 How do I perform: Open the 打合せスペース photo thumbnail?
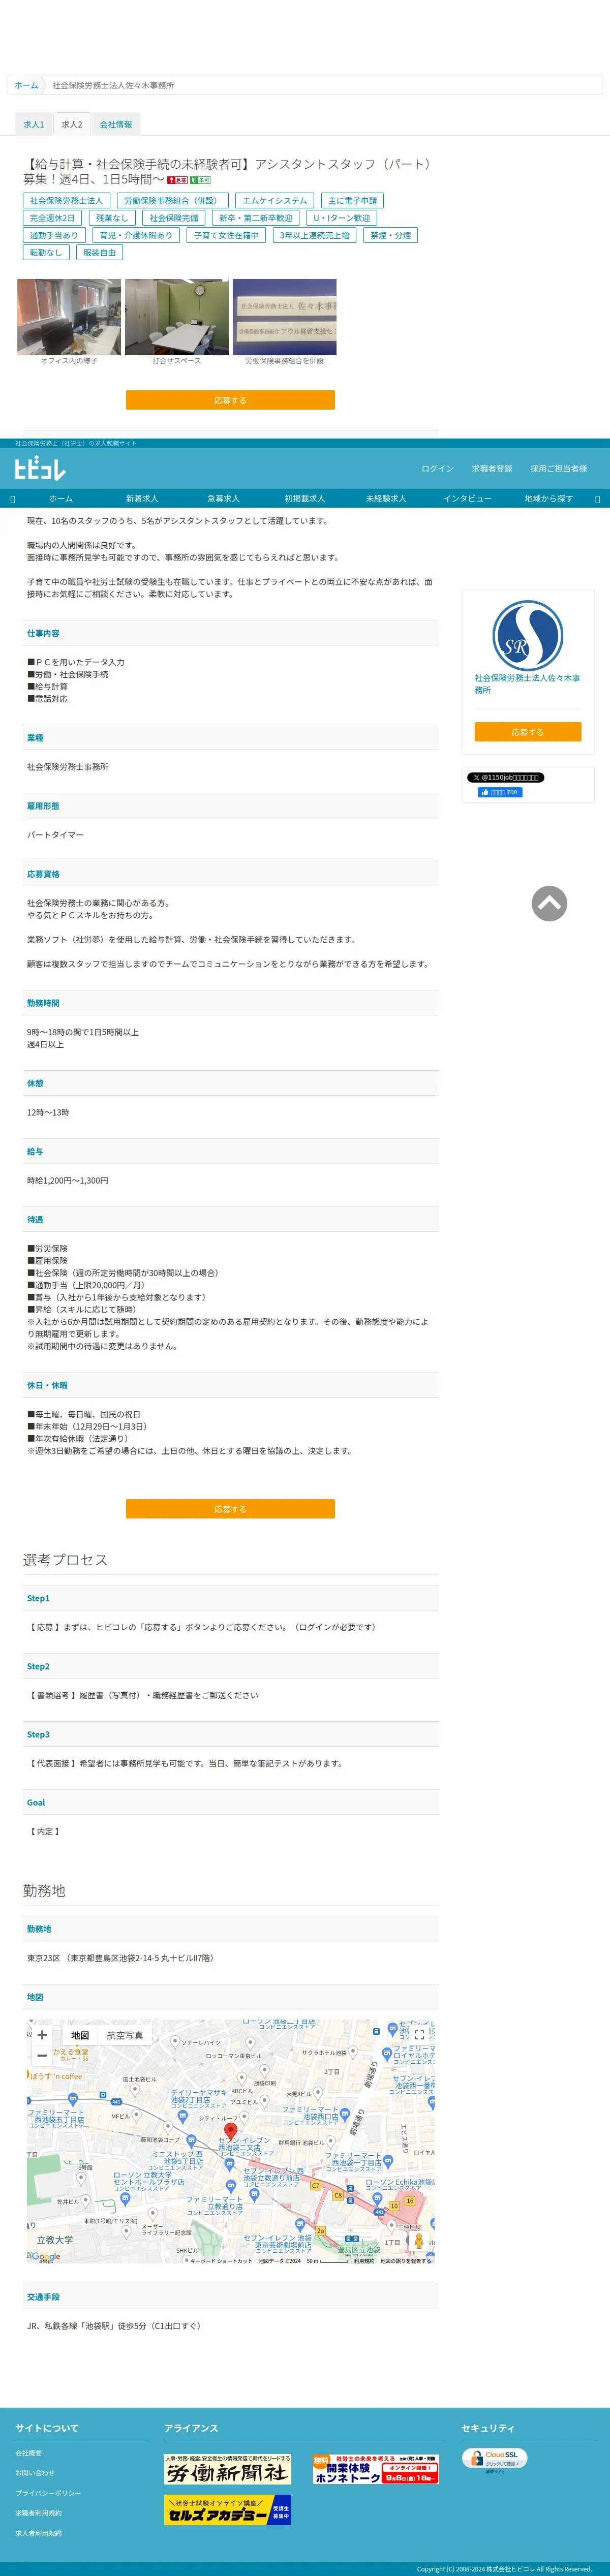tap(177, 317)
